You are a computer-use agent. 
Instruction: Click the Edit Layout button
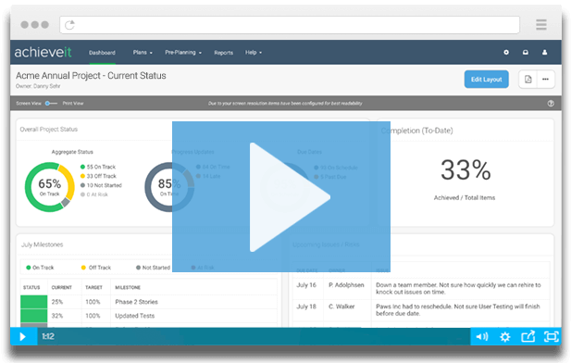pyautogui.click(x=487, y=79)
